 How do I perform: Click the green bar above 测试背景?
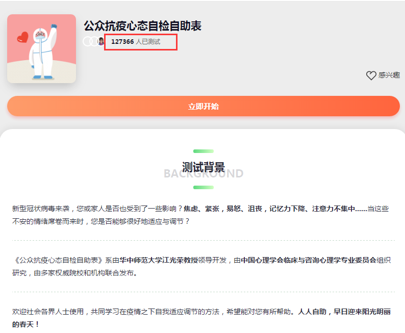pos(203,151)
